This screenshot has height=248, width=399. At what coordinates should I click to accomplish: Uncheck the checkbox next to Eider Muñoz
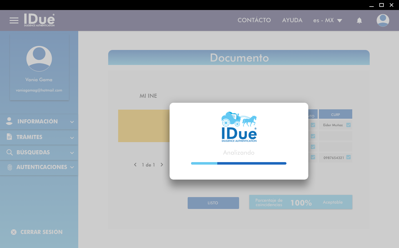pyautogui.click(x=349, y=125)
